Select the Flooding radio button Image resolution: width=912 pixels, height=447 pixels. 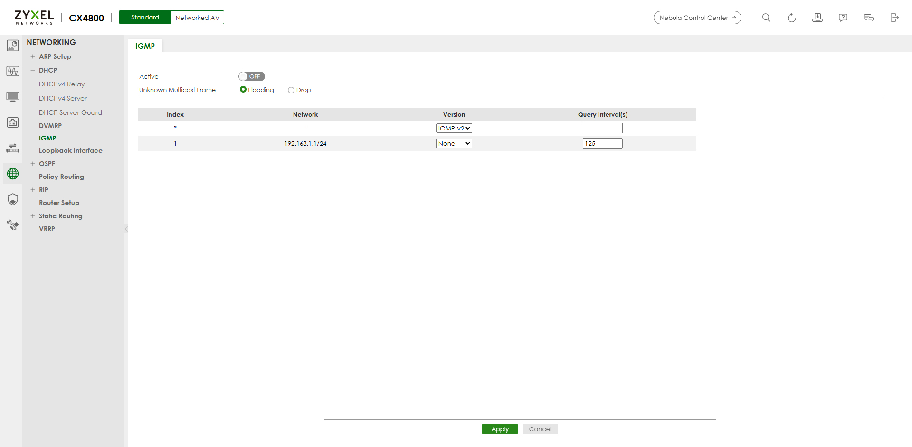coord(243,90)
